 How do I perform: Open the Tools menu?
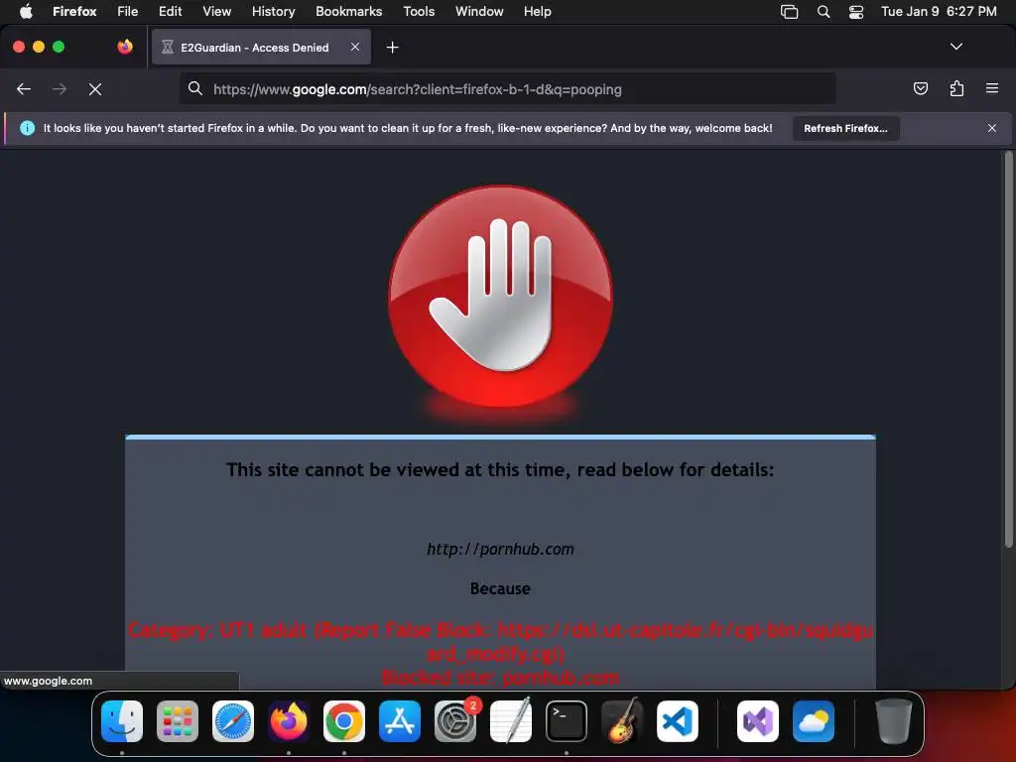pos(419,11)
